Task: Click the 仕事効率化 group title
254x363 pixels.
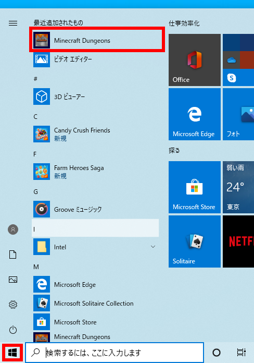Action: point(184,23)
